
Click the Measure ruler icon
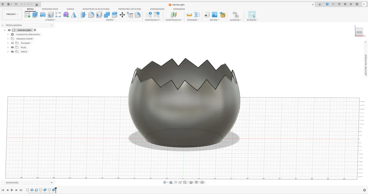coord(189,15)
